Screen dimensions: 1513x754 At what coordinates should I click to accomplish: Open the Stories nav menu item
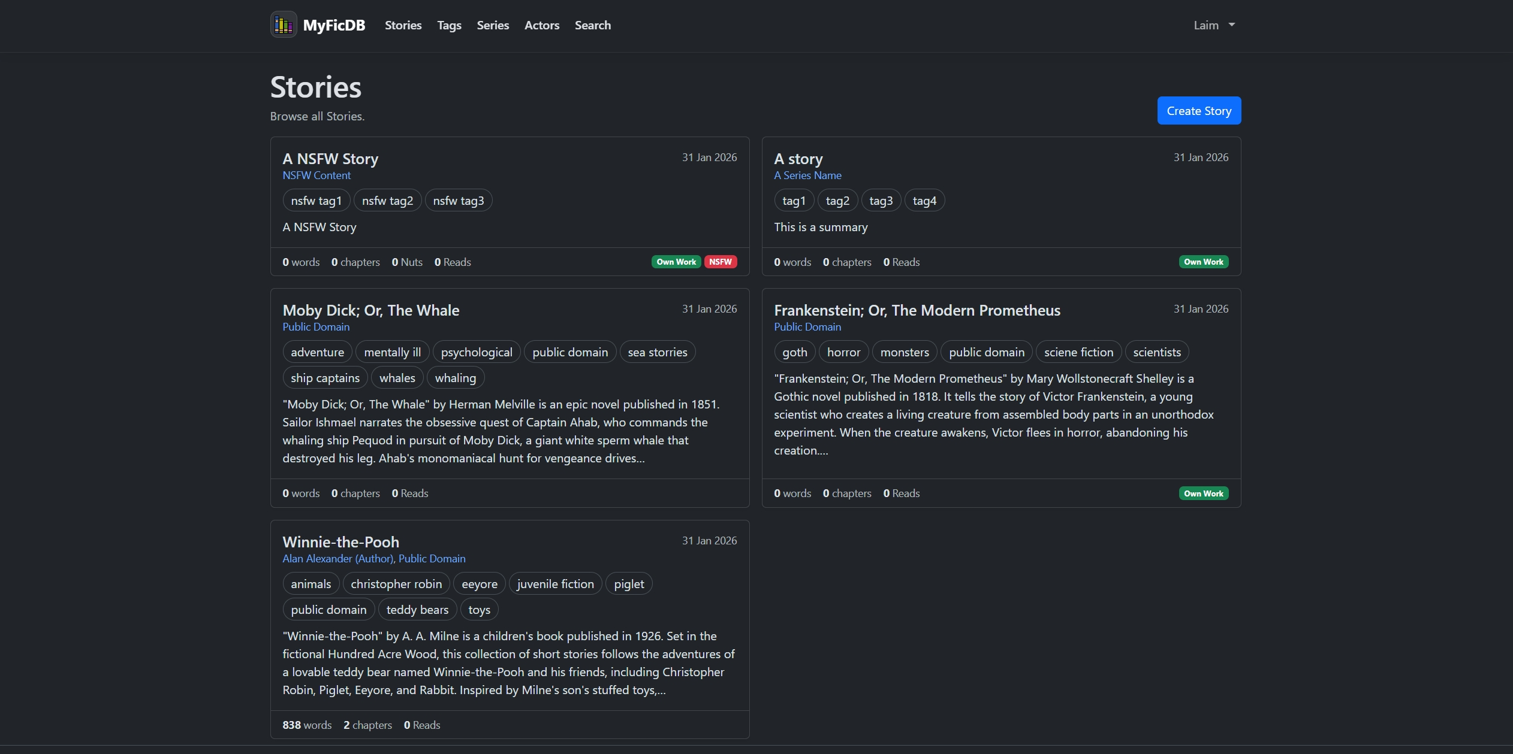click(403, 25)
